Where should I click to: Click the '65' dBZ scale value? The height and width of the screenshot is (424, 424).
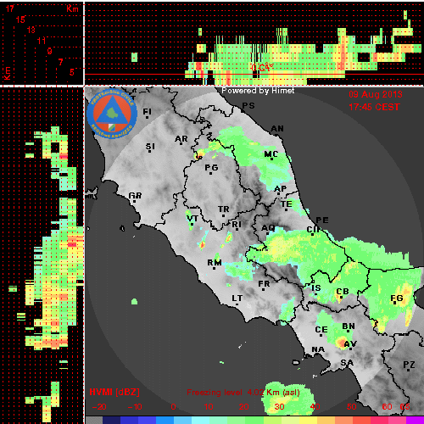point(404,407)
